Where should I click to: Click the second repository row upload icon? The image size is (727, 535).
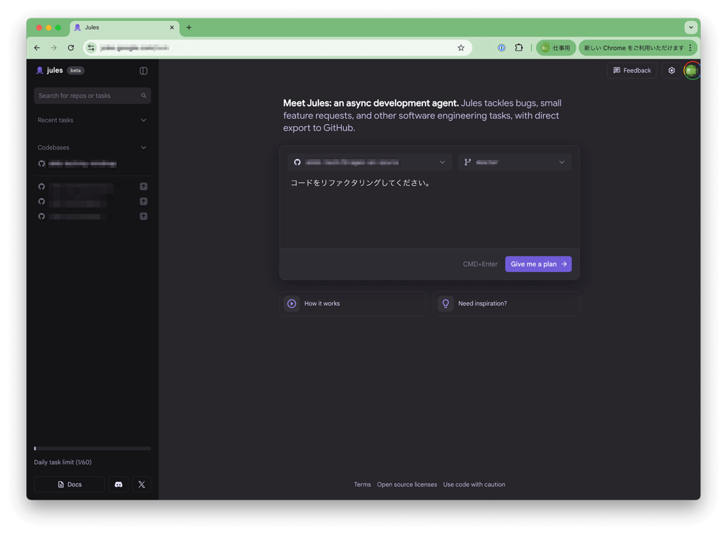point(144,201)
